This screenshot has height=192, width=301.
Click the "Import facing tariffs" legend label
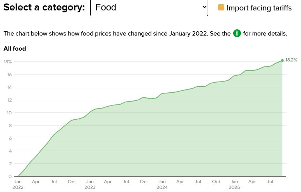[259, 8]
